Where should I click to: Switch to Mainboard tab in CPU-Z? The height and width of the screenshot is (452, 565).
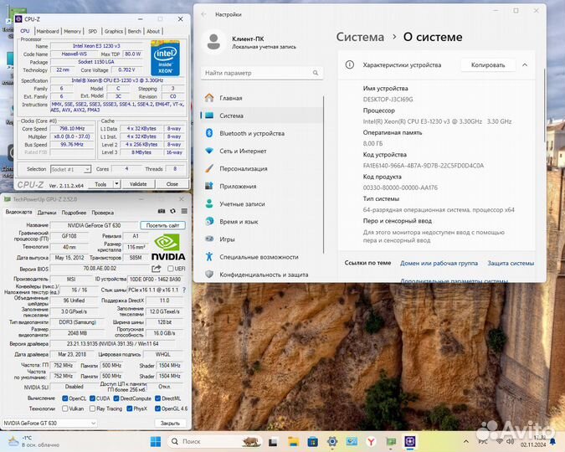click(x=48, y=31)
